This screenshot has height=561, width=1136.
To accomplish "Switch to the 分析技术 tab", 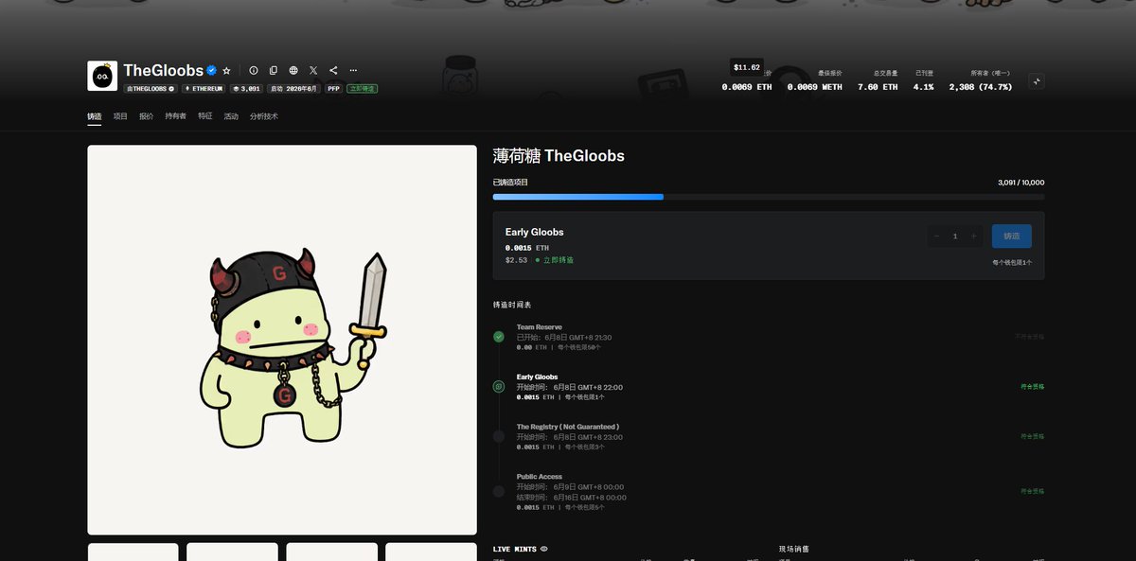I will click(x=264, y=116).
